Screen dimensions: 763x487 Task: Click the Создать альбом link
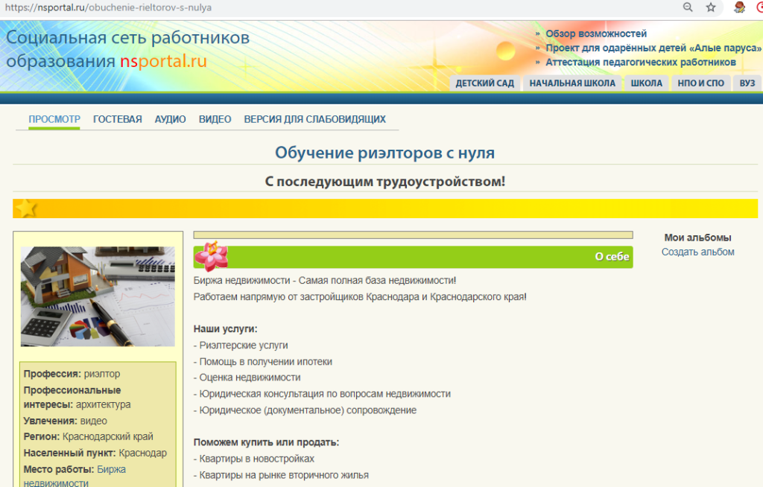click(x=697, y=252)
